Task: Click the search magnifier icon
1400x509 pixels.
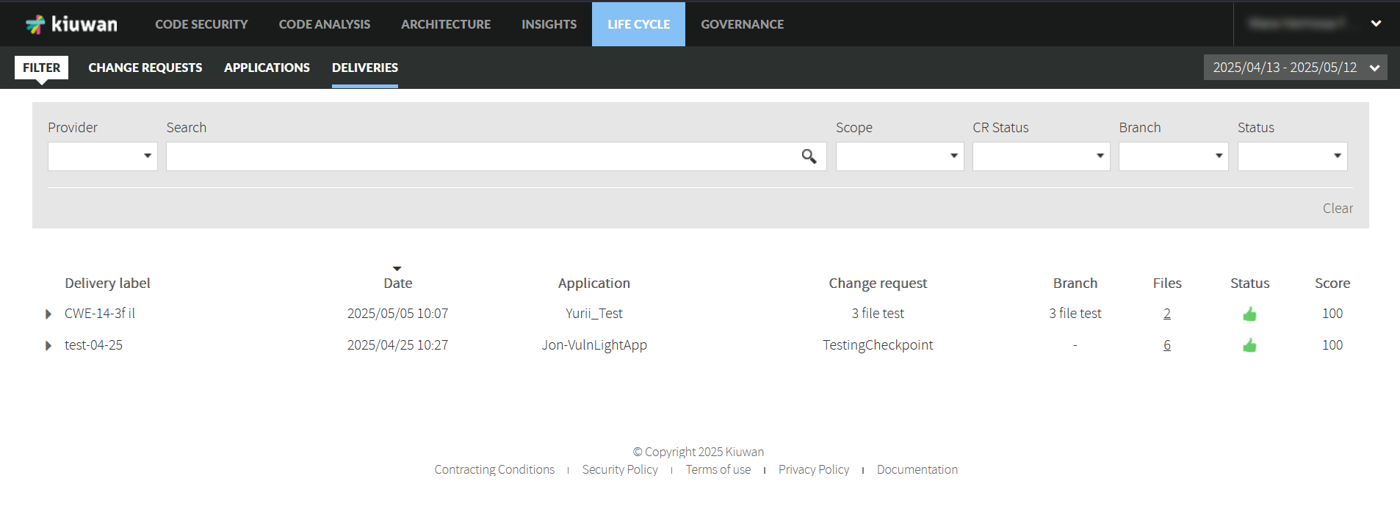Action: pyautogui.click(x=809, y=156)
